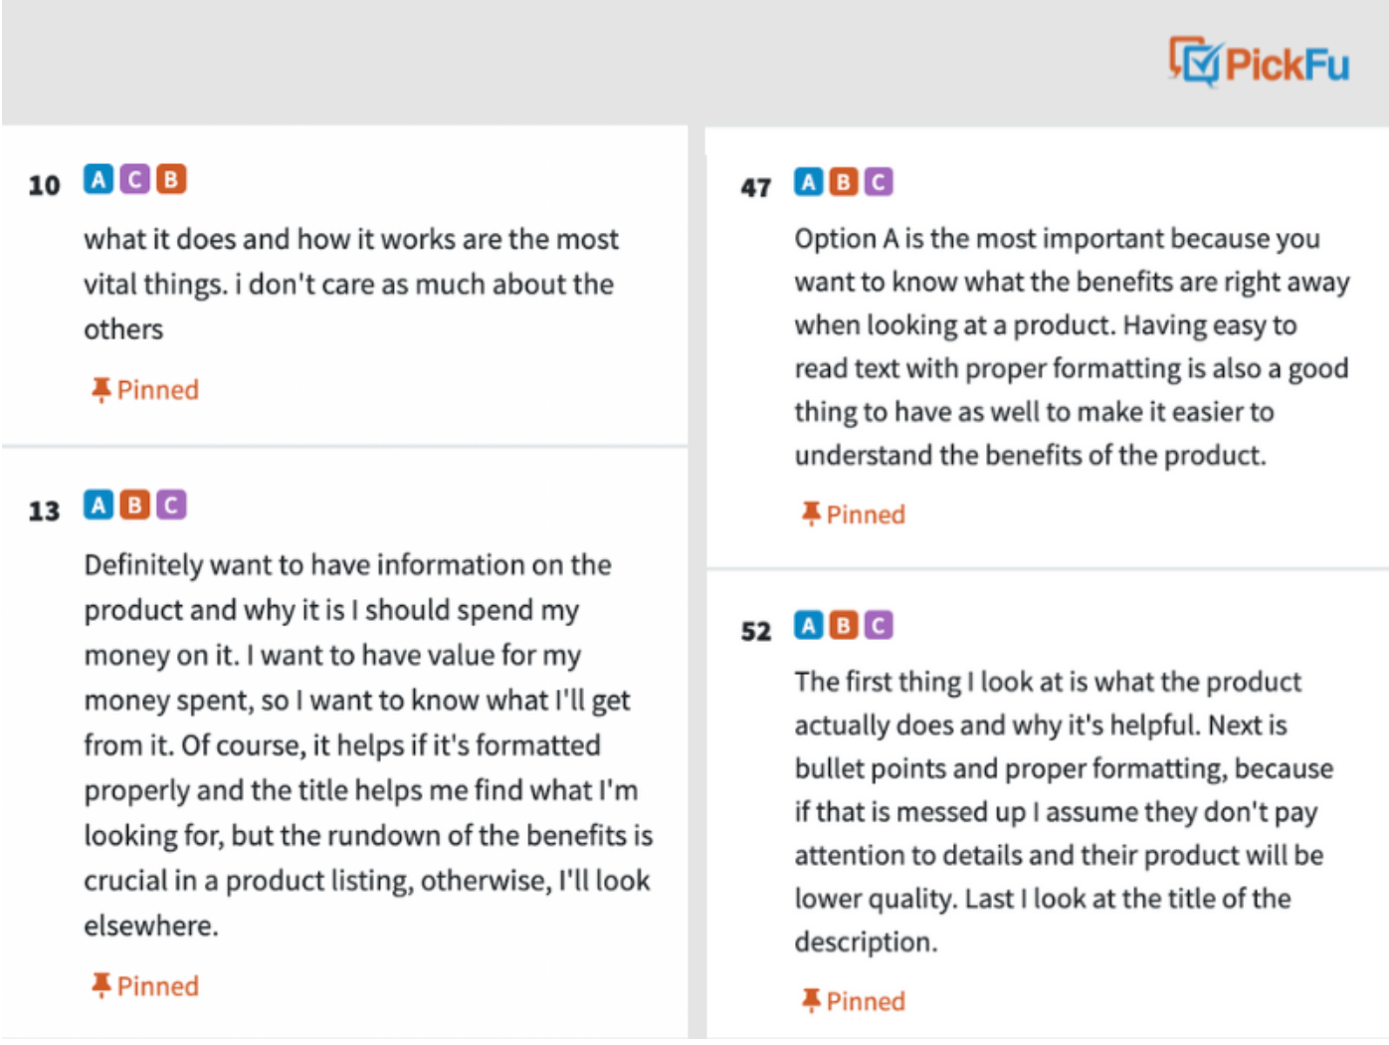Choose the B badge of response 52

843,625
